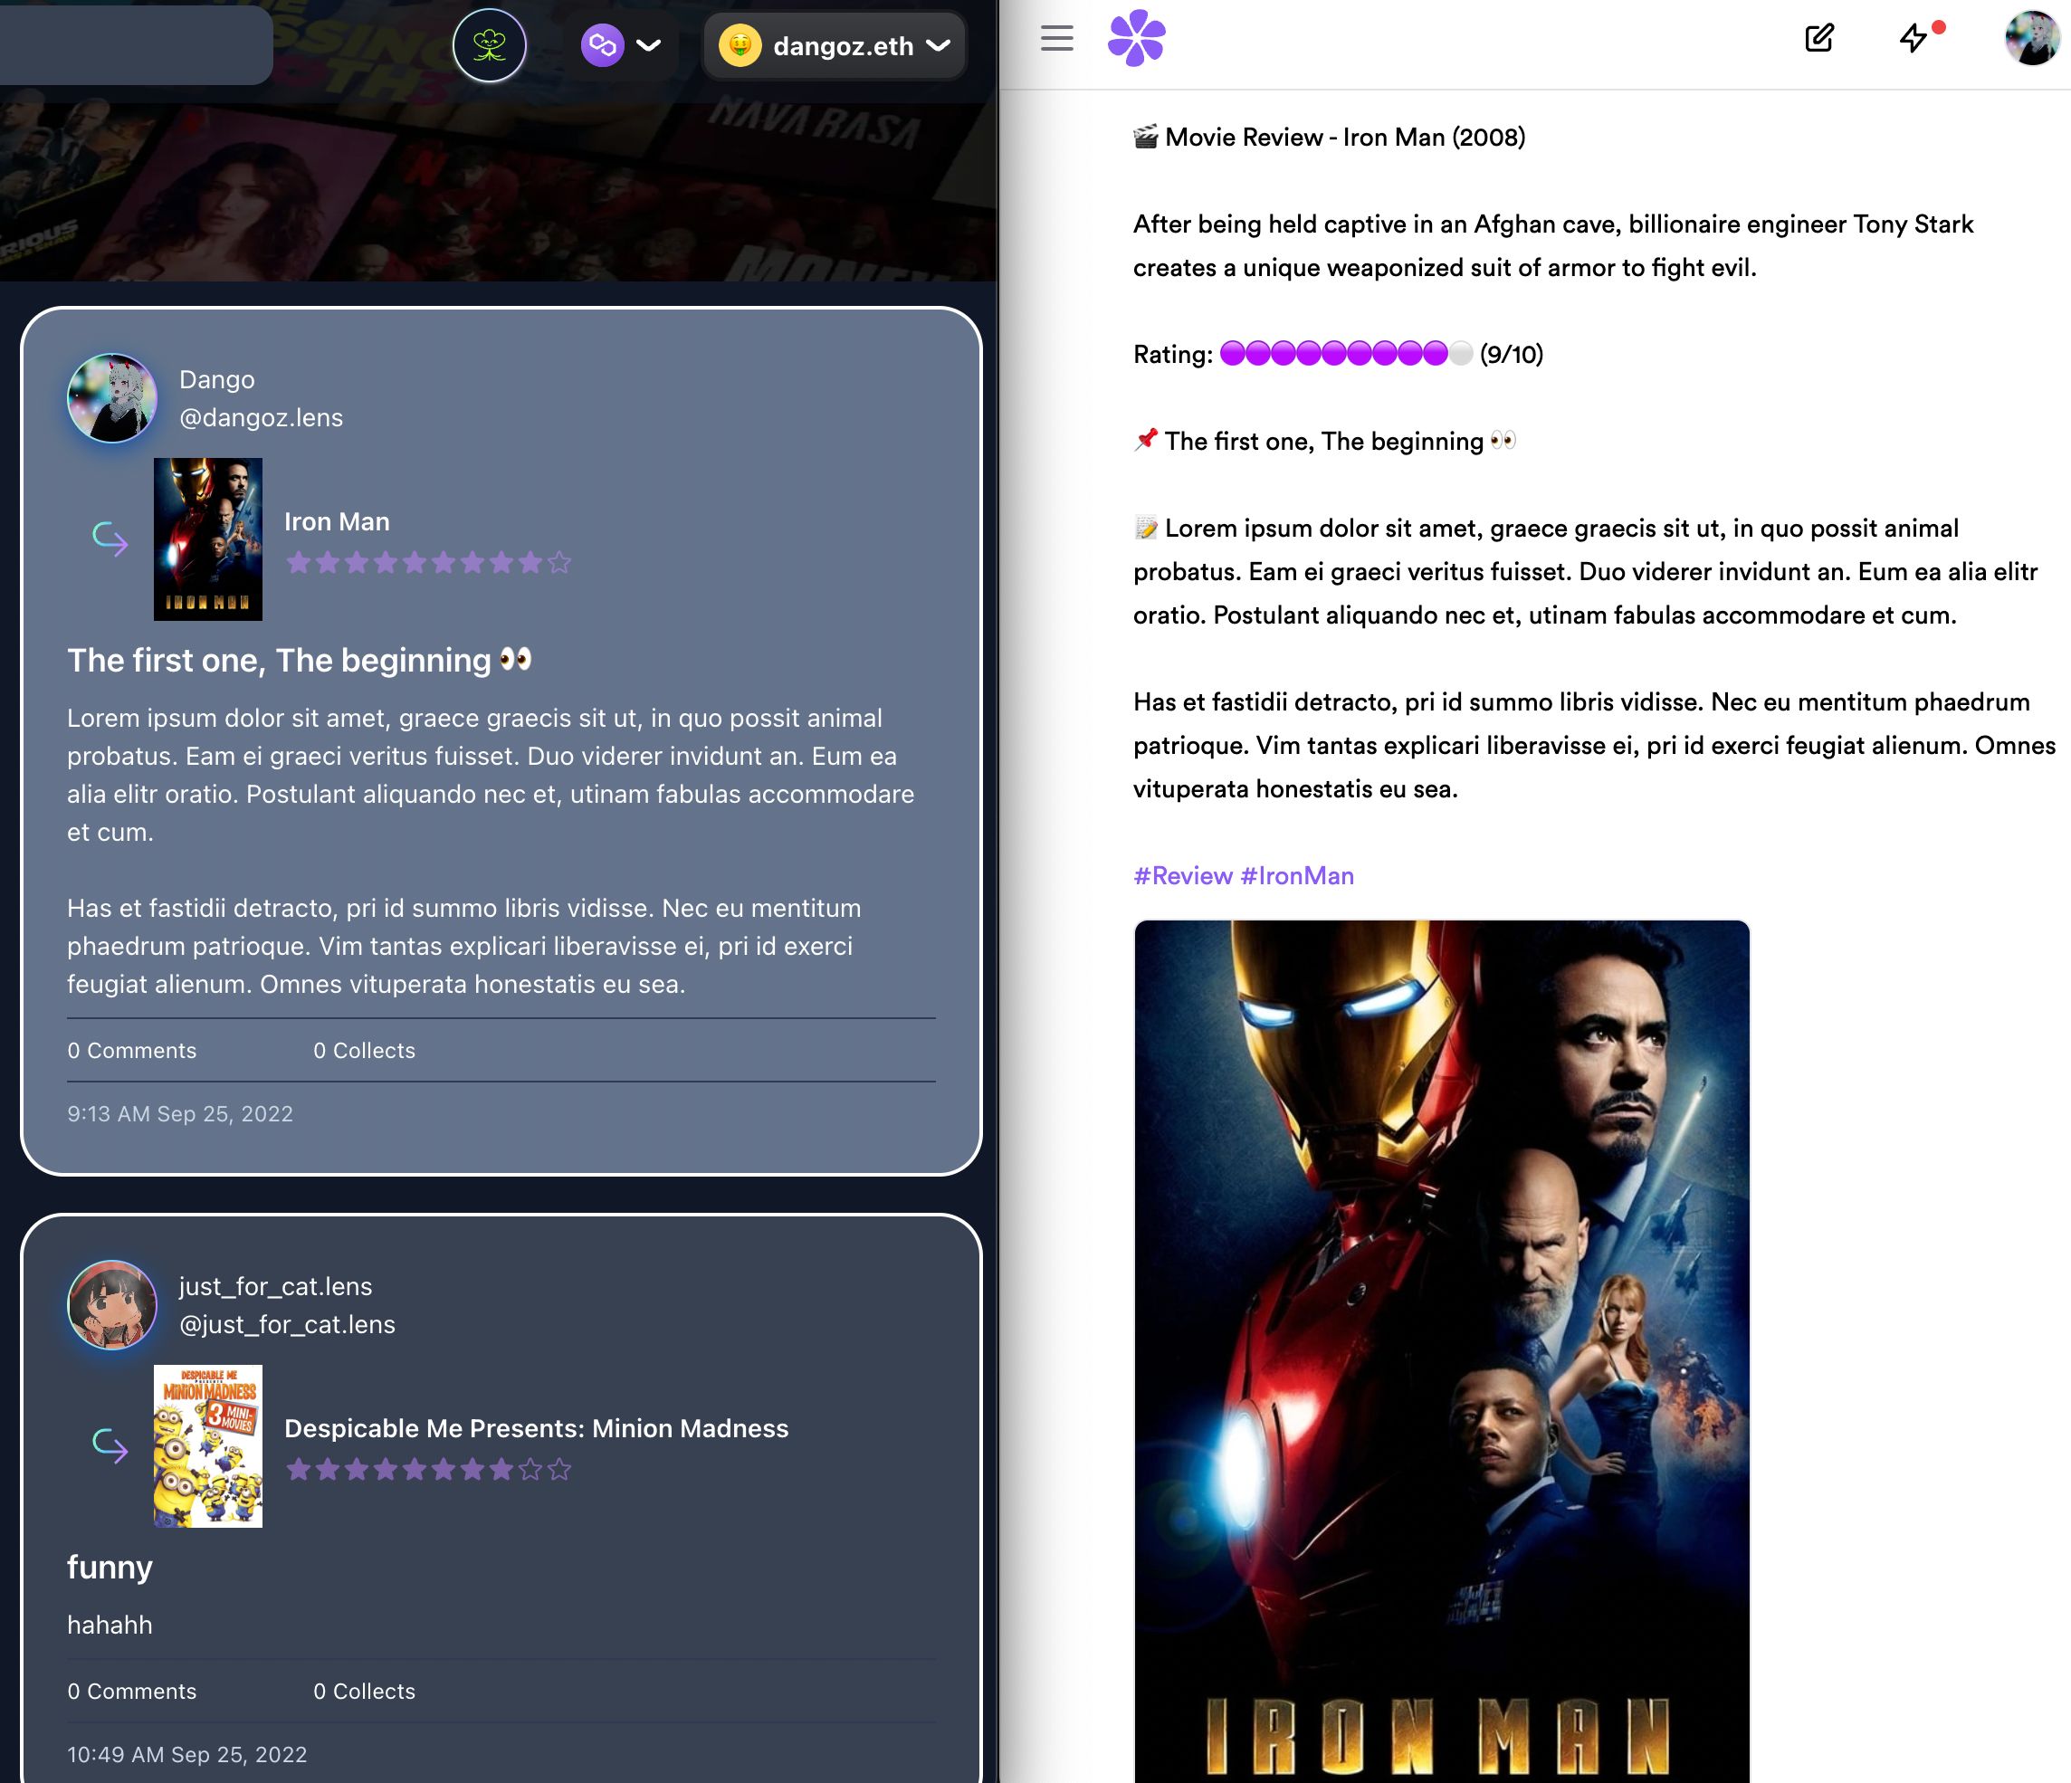Click 'Movie Review - Iron Man (2008)' text
The height and width of the screenshot is (1783, 2071).
coord(1345,137)
